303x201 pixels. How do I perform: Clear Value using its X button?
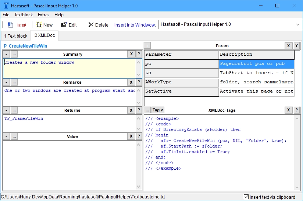[131, 136]
